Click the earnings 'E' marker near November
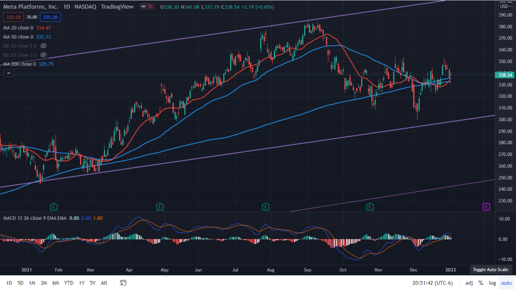516x290 pixels. point(370,206)
